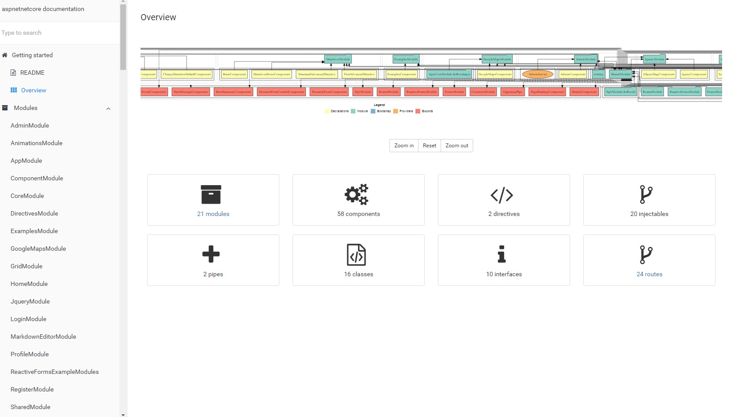
Task: Open GridModule in the sidebar
Action: [x=26, y=266]
